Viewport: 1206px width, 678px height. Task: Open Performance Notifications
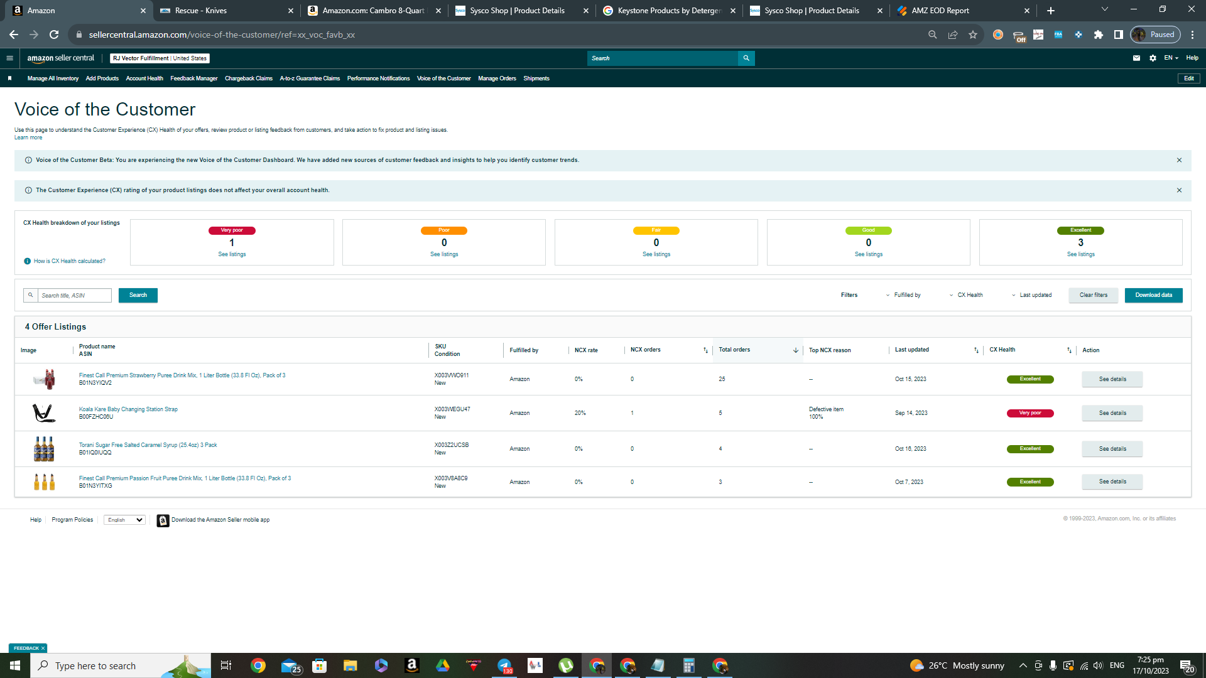378,78
